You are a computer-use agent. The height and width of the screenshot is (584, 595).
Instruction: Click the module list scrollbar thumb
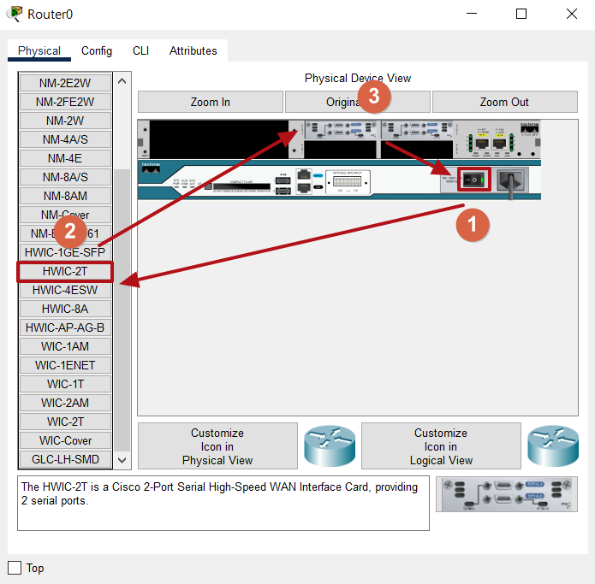(122, 310)
